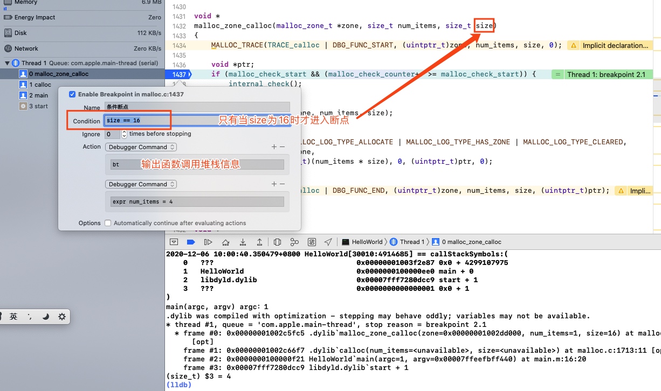The height and width of the screenshot is (391, 661).
Task: Open the Debug View Hierarchy icon
Action: 277,242
